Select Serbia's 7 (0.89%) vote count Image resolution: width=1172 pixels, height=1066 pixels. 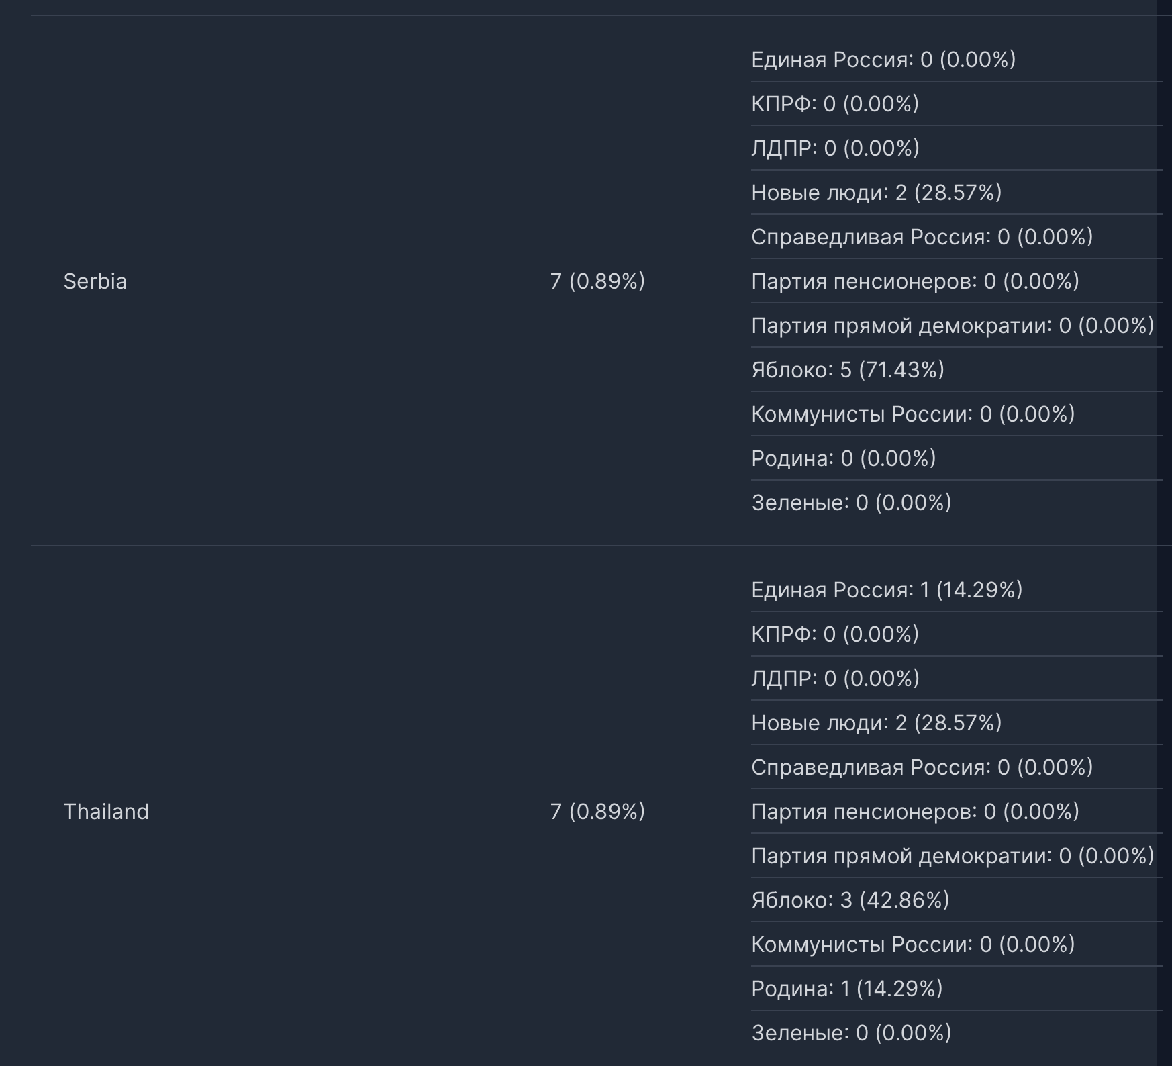pos(597,281)
